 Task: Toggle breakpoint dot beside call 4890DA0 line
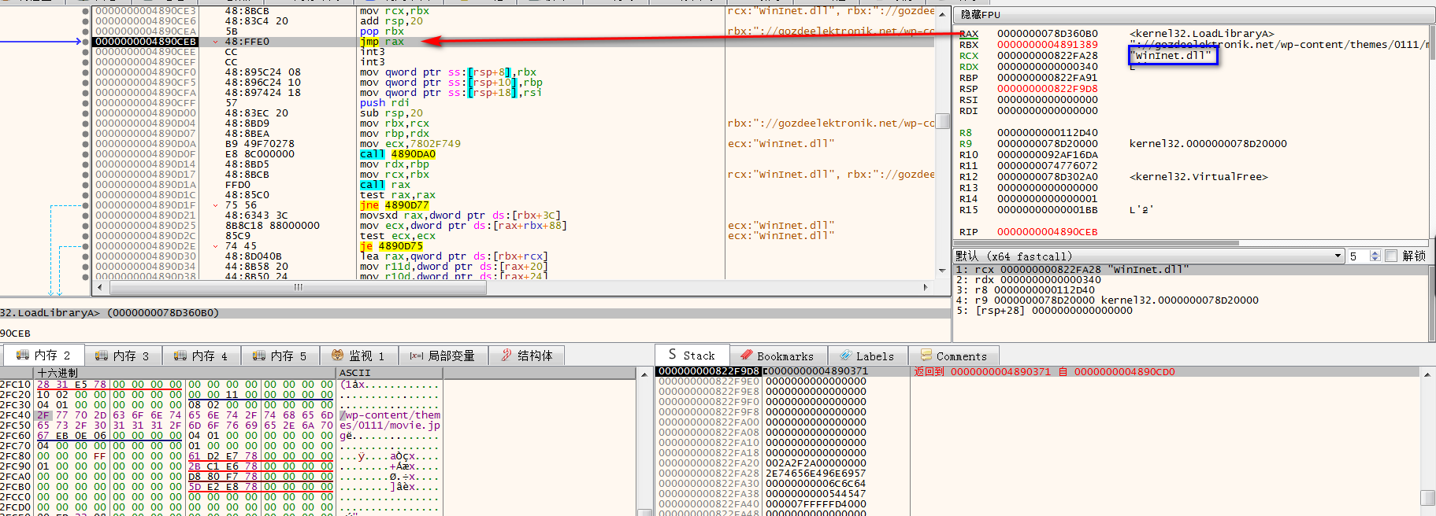click(85, 154)
